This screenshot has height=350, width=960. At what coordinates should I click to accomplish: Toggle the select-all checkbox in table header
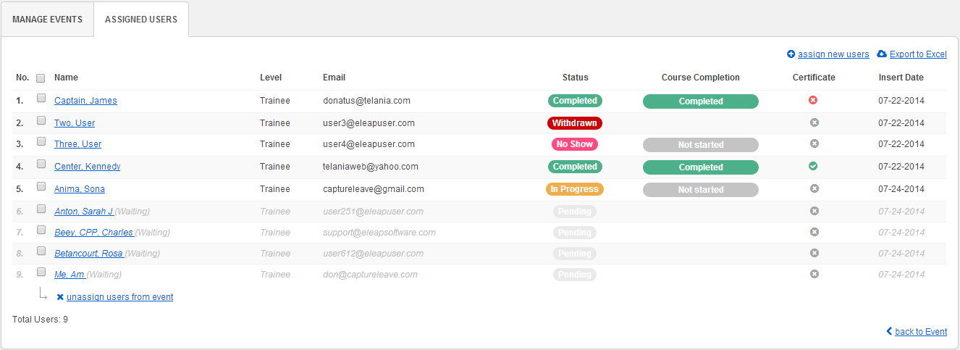pos(41,78)
